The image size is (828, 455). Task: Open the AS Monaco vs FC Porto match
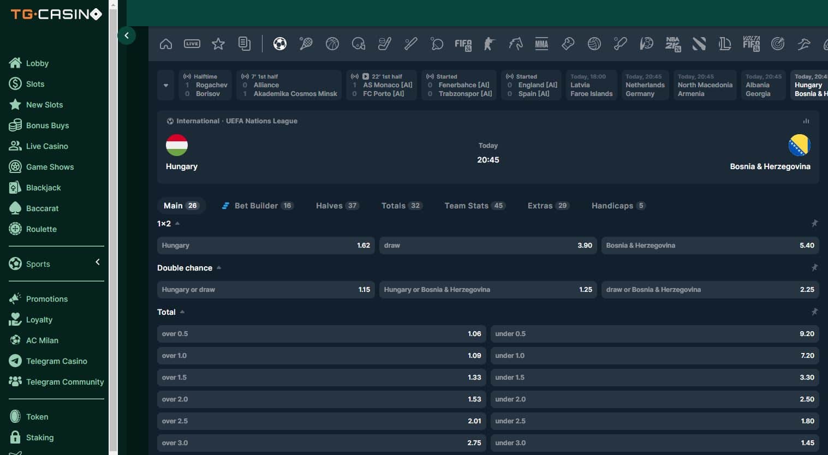tap(382, 85)
